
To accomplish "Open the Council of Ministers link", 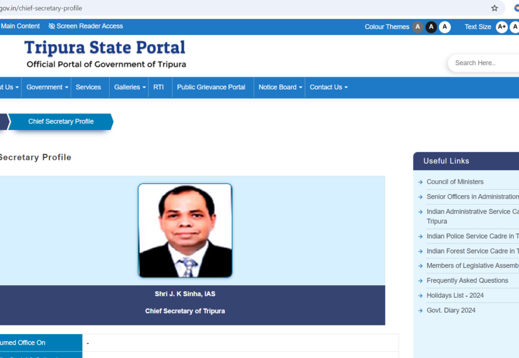I will pos(455,182).
